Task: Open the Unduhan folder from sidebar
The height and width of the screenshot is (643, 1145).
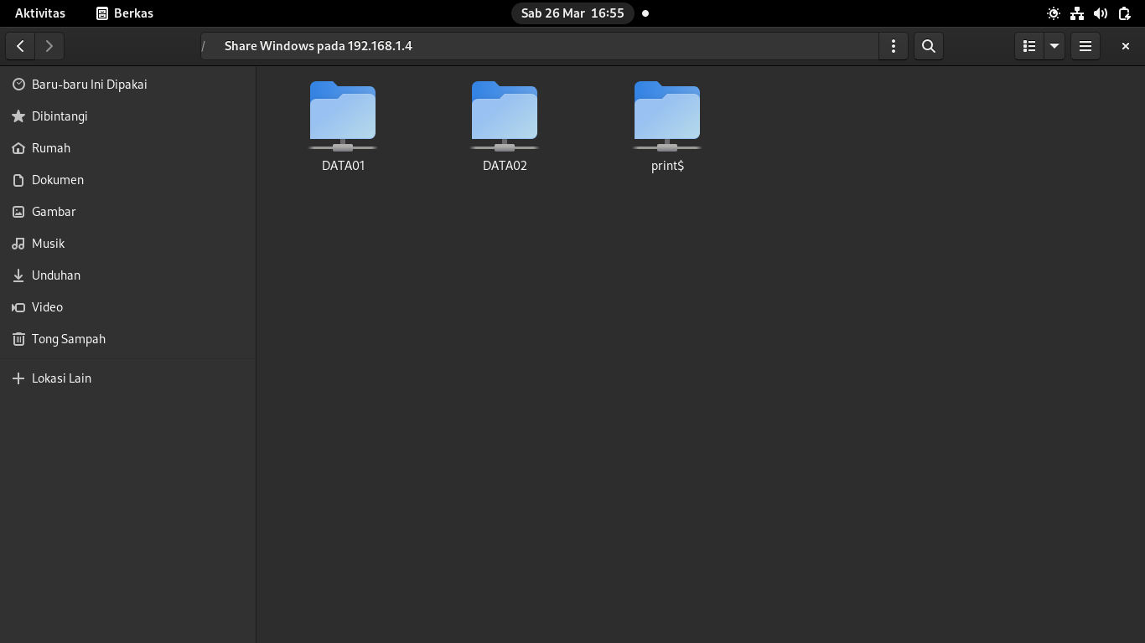Action: 127,275
